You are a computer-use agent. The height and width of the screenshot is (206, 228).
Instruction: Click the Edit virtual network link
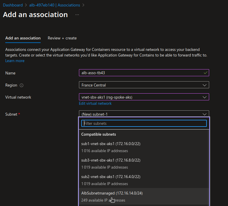[95, 103]
